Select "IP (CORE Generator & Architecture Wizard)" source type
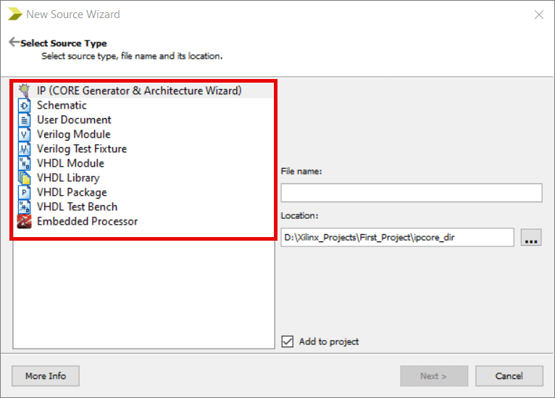 tap(139, 91)
